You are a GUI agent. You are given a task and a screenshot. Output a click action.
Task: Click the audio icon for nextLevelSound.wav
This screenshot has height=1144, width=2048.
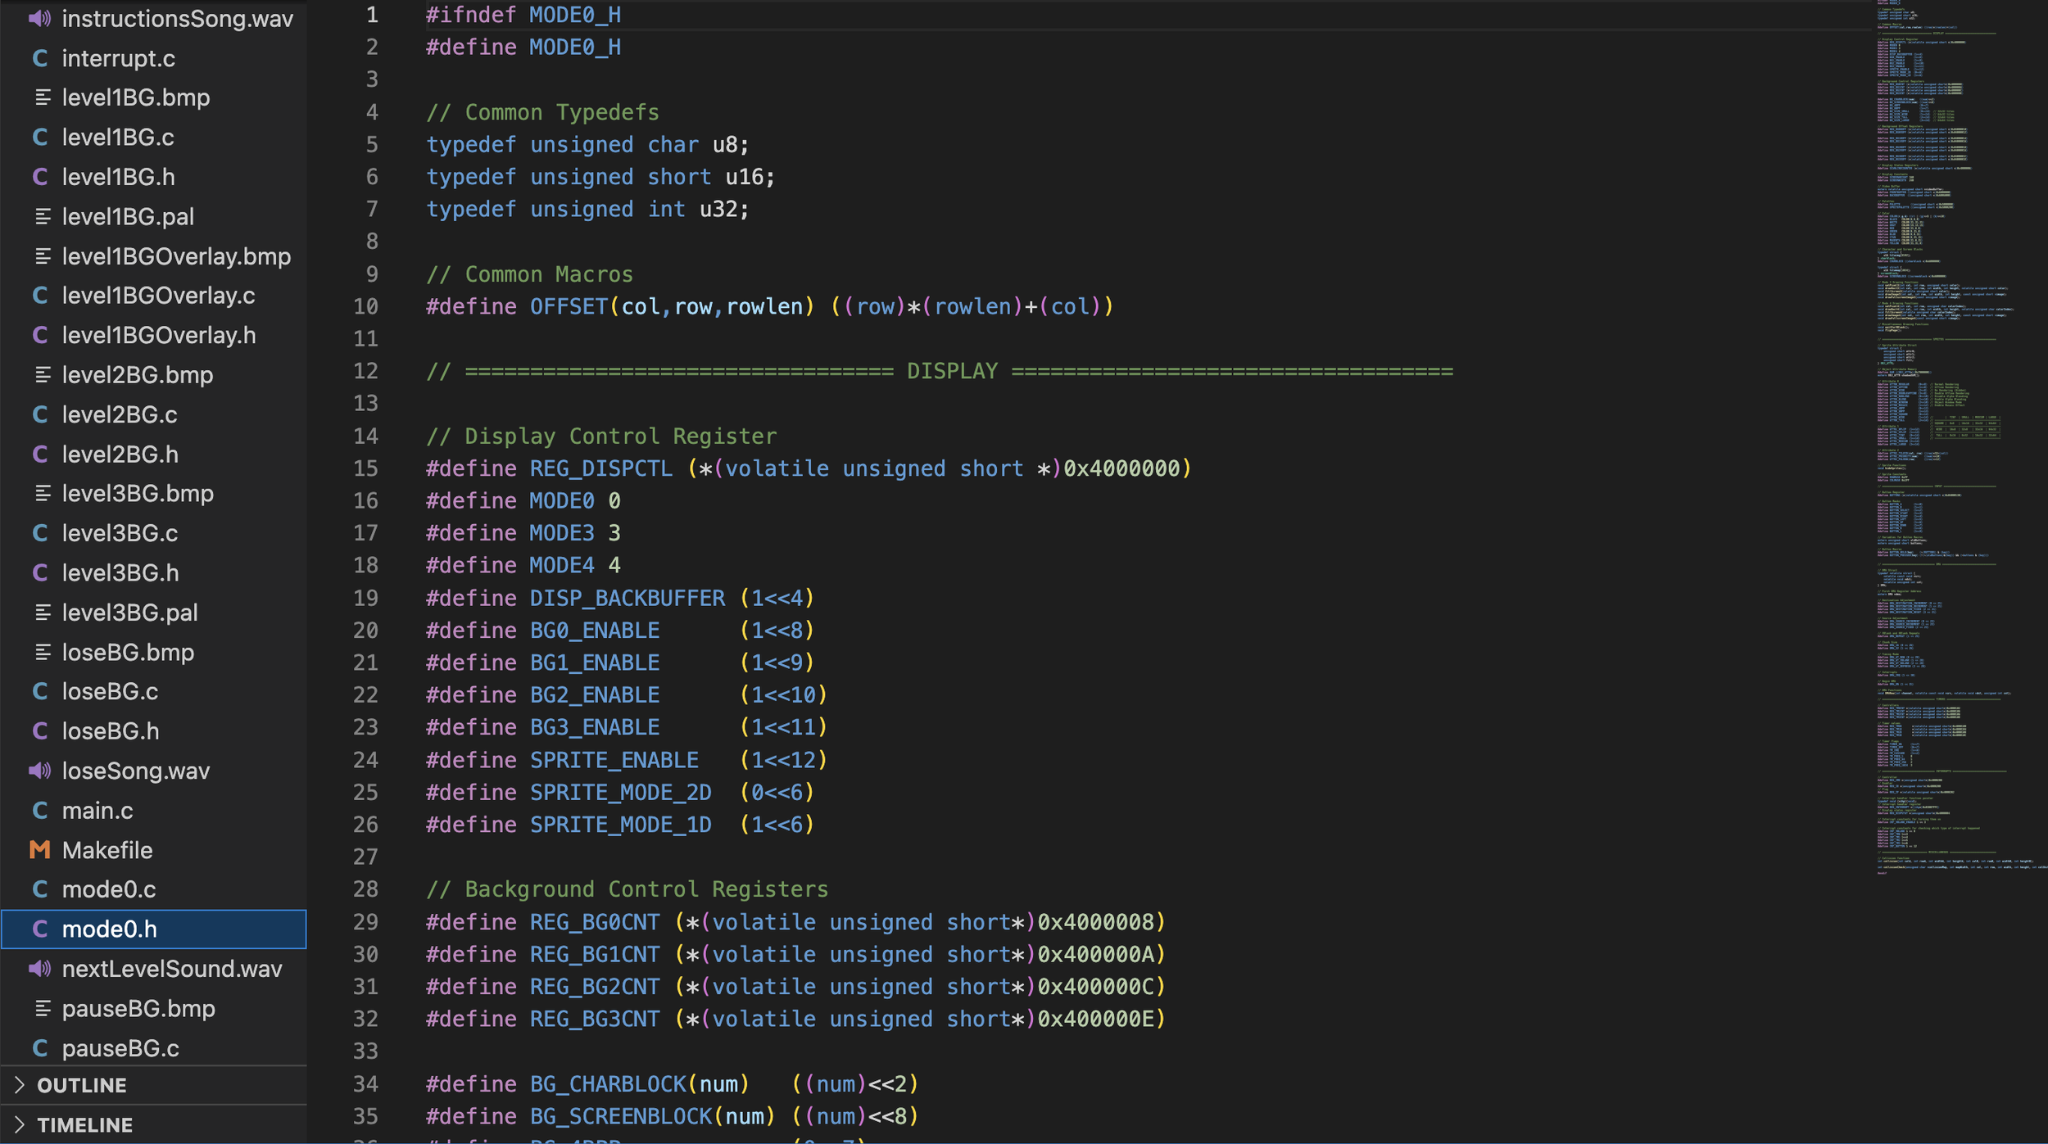coord(39,969)
